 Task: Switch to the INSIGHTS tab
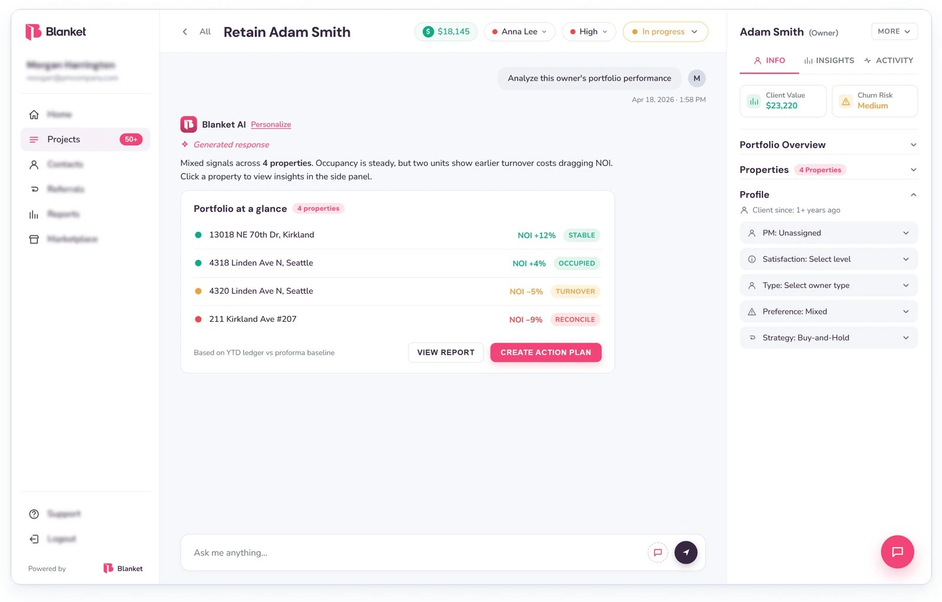(x=829, y=61)
